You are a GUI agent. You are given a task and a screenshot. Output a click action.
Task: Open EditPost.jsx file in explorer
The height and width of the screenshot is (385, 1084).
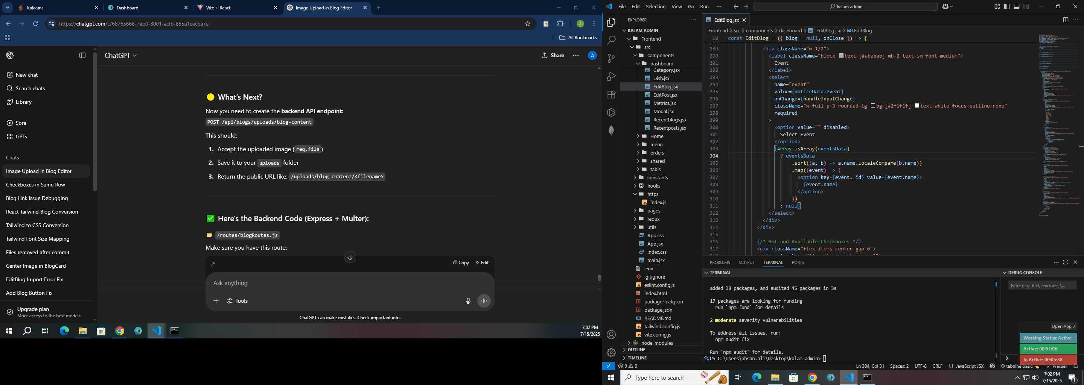pyautogui.click(x=665, y=95)
